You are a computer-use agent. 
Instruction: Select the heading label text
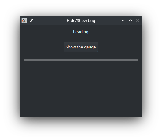[81, 32]
